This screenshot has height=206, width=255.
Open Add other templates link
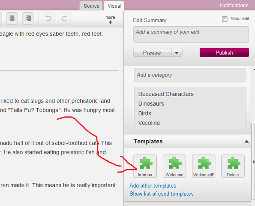153,186
